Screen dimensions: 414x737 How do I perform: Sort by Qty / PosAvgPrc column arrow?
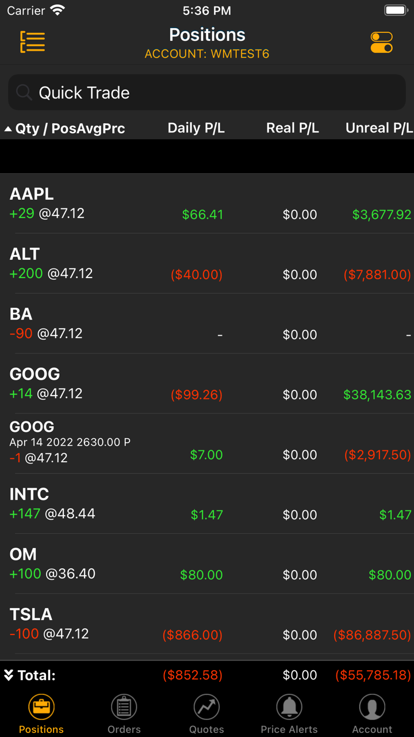8,129
